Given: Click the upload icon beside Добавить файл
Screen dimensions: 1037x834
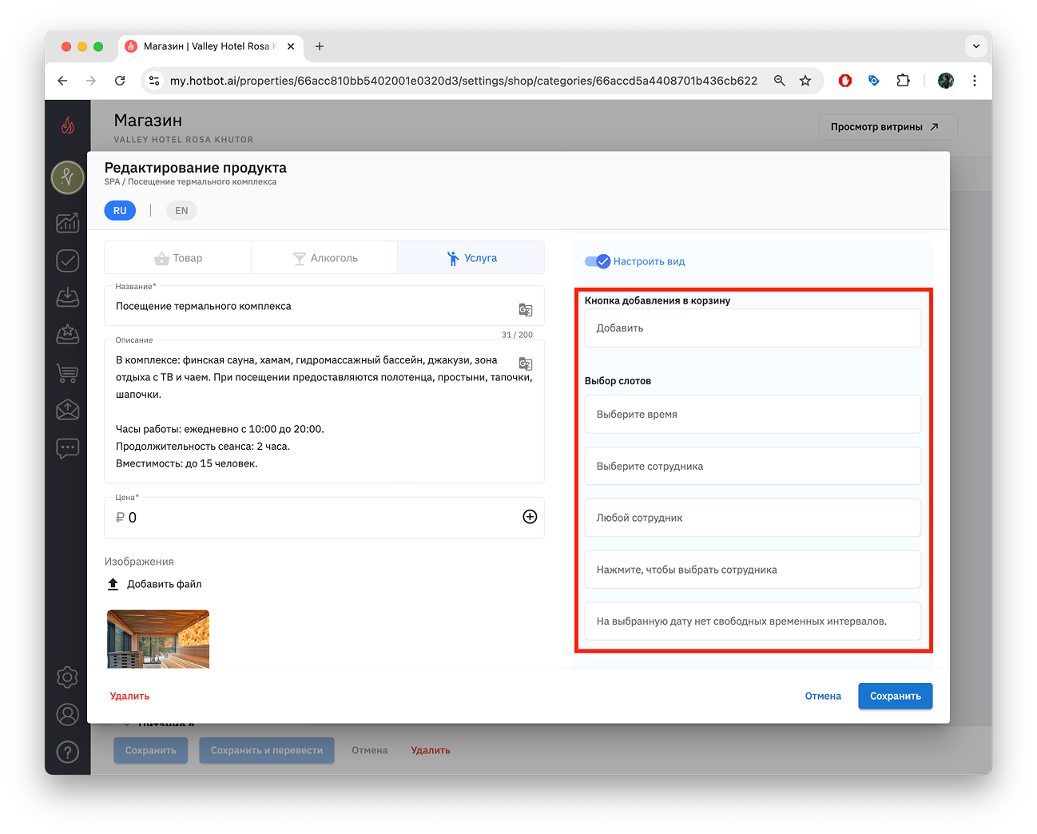Looking at the screenshot, I should tap(113, 584).
